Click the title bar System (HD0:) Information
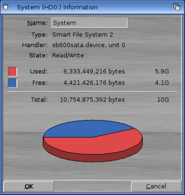Screen dimensions: 185x195 [x=57, y=7]
